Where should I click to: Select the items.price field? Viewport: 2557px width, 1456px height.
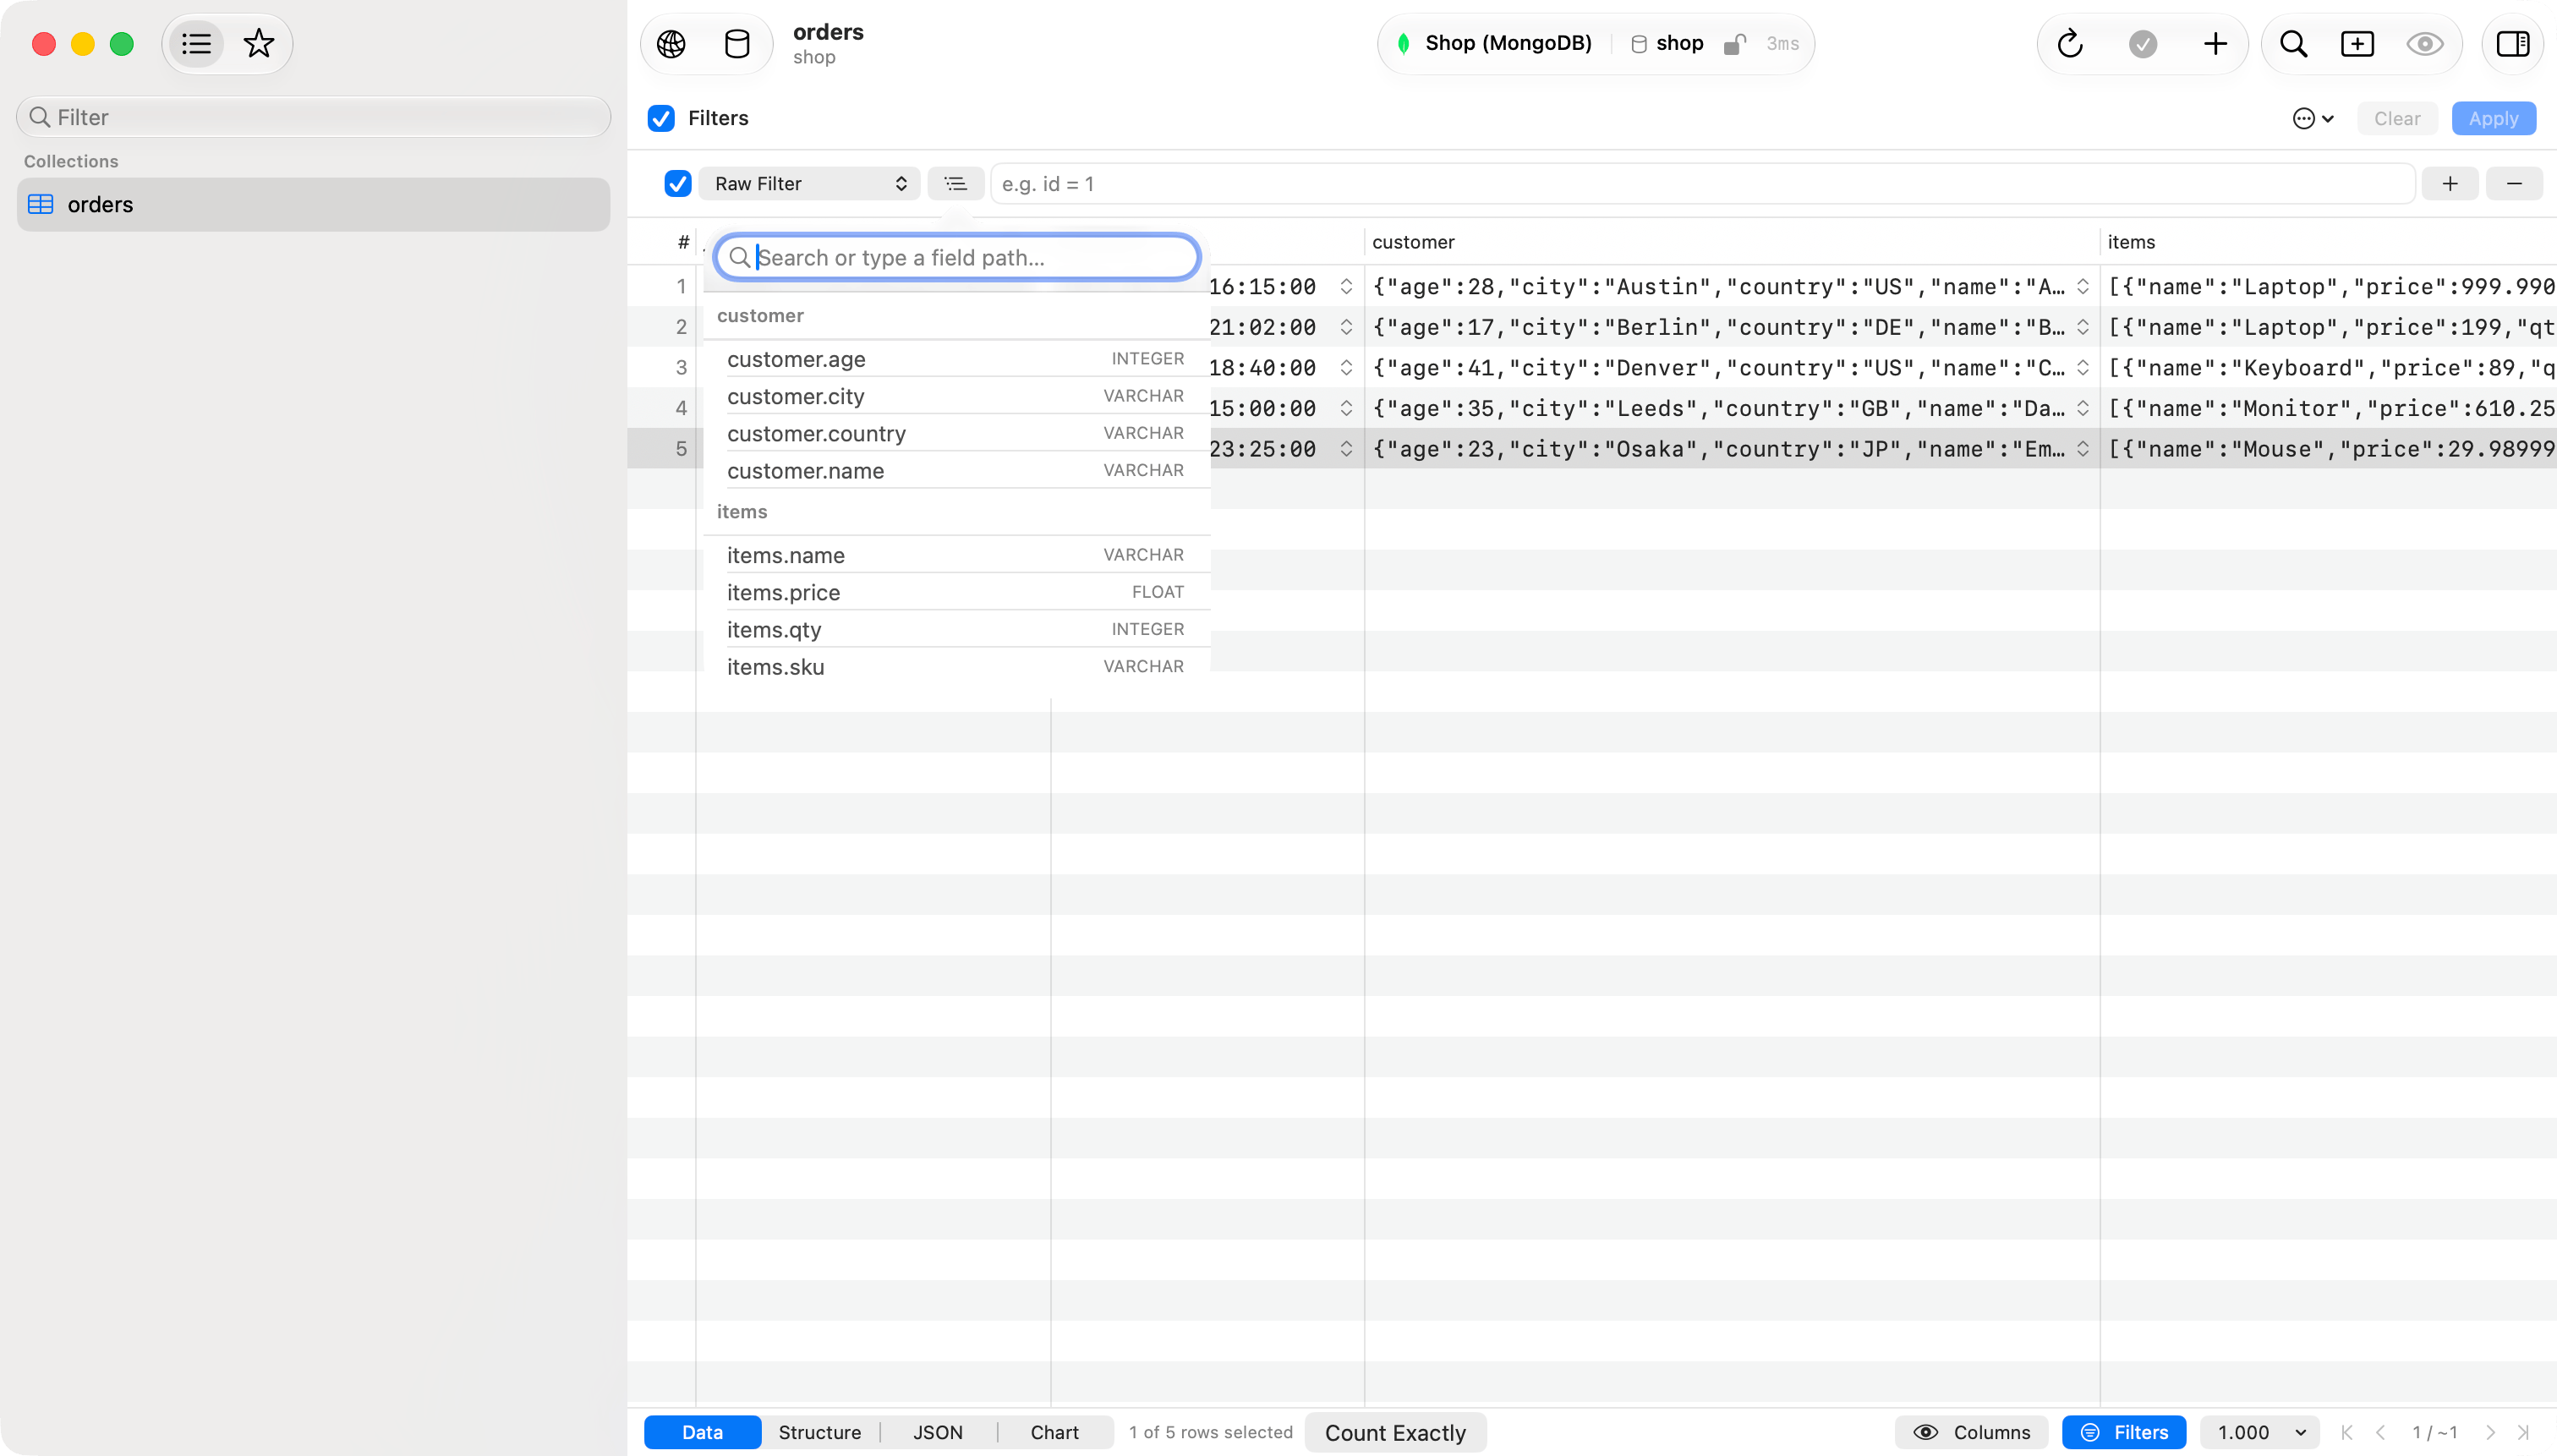coord(956,592)
